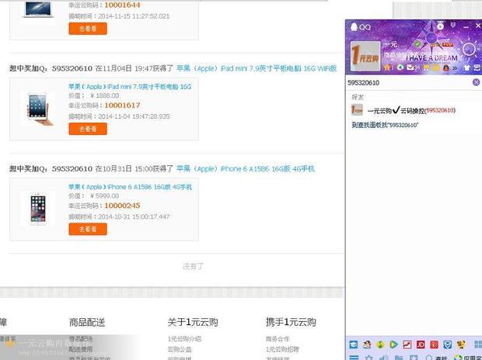Open 云购公益 footer link
Viewport: 482px width, 360px height.
coord(180,349)
